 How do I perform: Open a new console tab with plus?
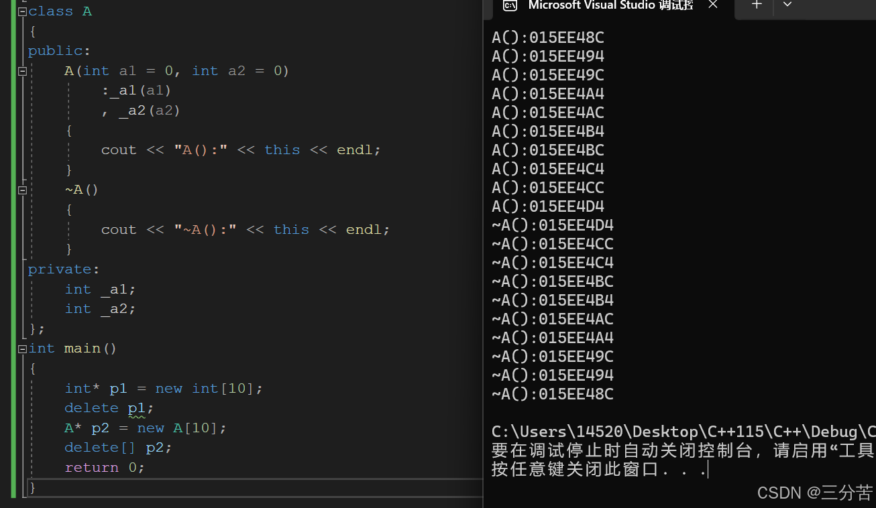757,5
